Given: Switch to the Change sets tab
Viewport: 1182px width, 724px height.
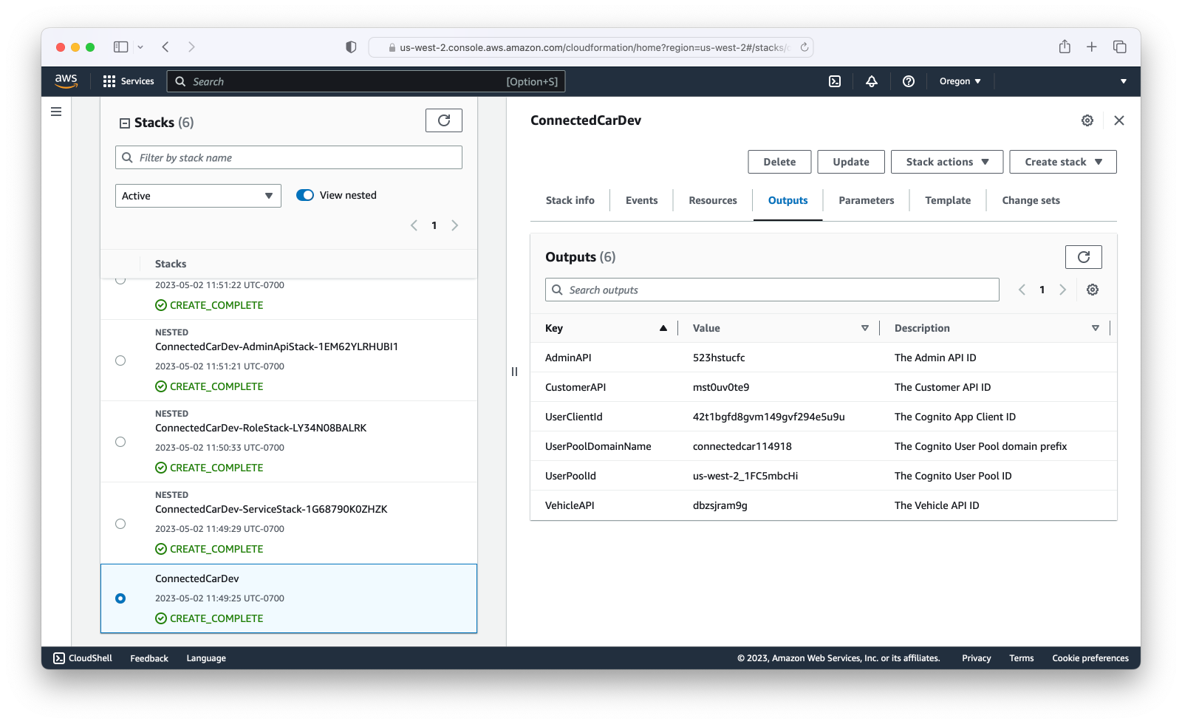Looking at the screenshot, I should (1031, 200).
